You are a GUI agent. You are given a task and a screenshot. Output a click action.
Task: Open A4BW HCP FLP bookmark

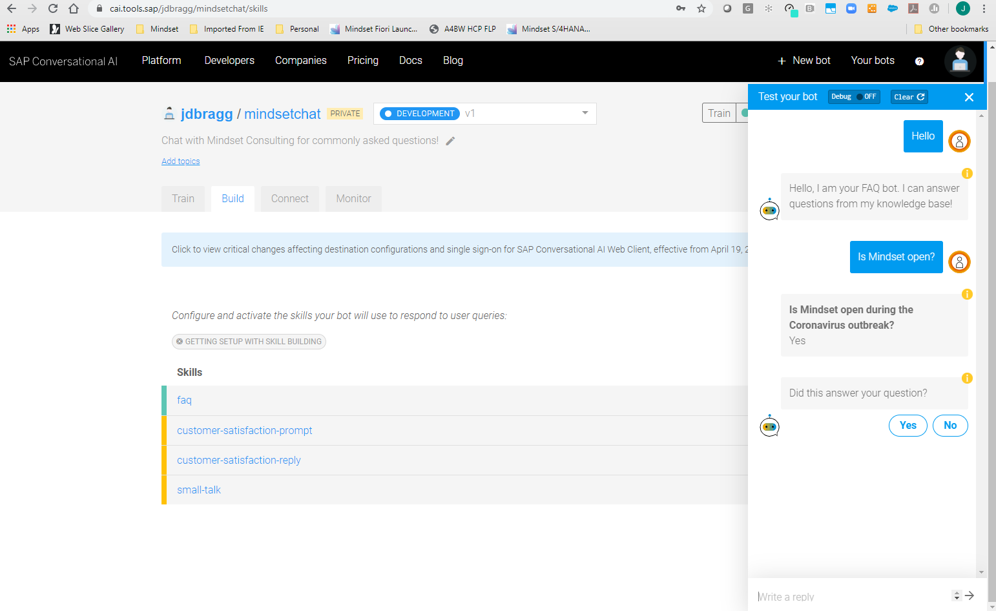tap(462, 29)
